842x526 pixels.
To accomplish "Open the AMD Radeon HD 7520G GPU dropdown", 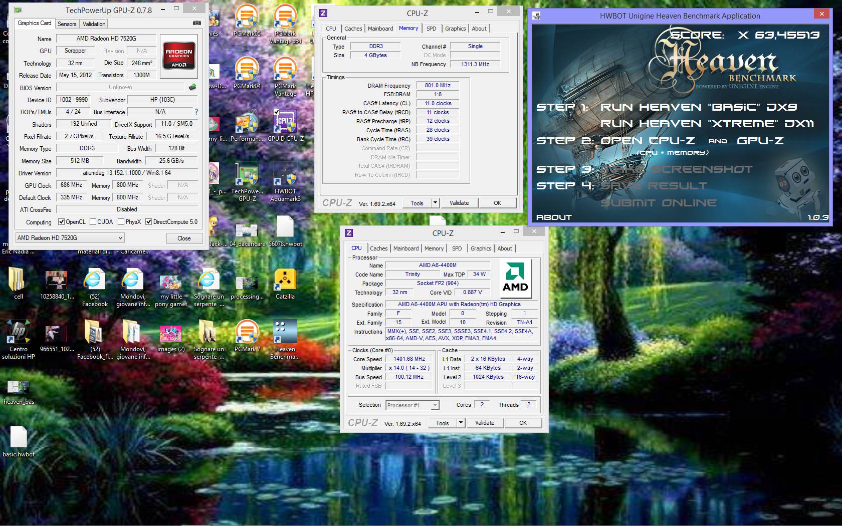I will click(70, 238).
